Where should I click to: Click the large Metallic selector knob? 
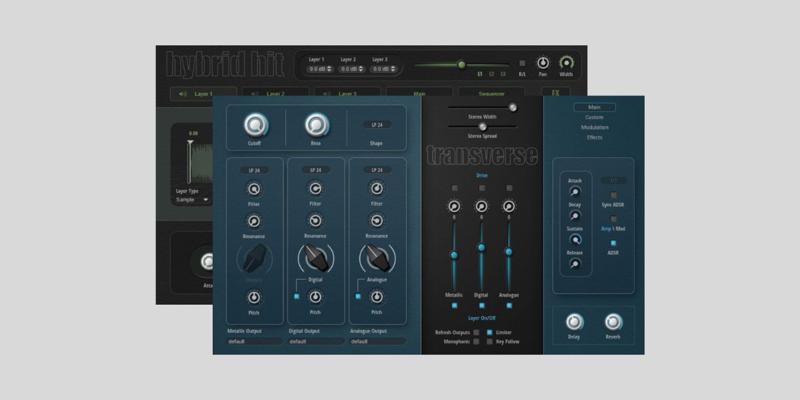254,258
